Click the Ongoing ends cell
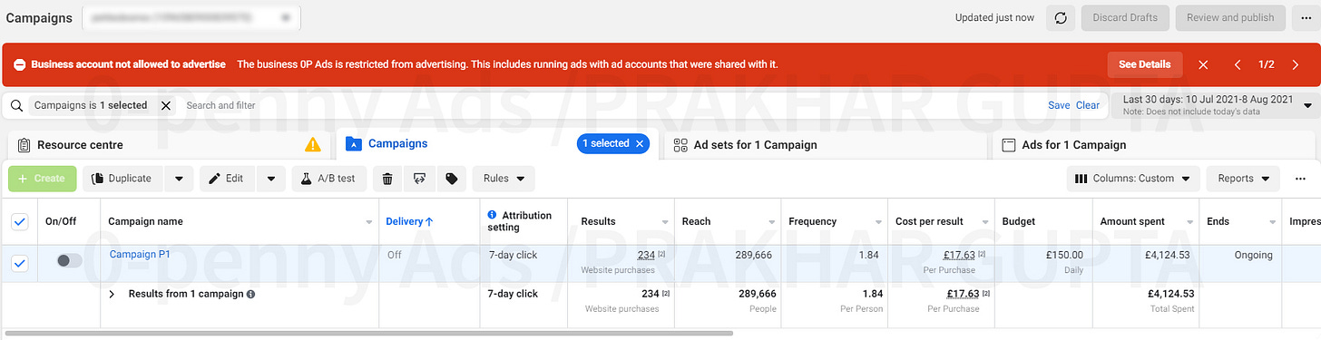The width and height of the screenshot is (1321, 340). [1253, 255]
